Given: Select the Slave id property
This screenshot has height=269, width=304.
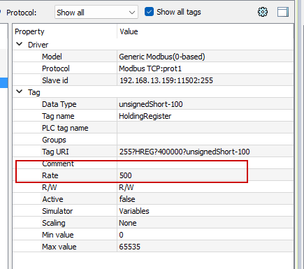Looking at the screenshot, I should [x=55, y=80].
